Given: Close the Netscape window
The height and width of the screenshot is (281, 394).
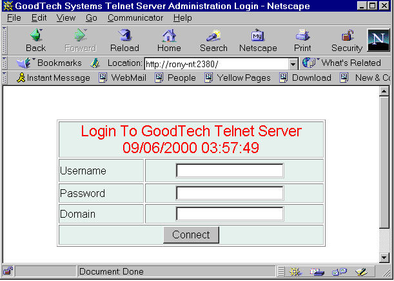Looking at the screenshot, I should click(384, 6).
